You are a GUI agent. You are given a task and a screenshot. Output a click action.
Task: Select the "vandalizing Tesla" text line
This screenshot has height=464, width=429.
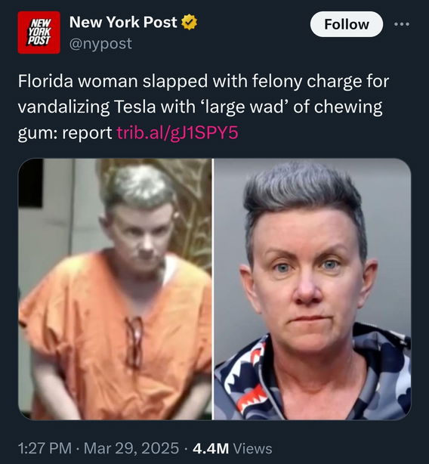[x=200, y=107]
